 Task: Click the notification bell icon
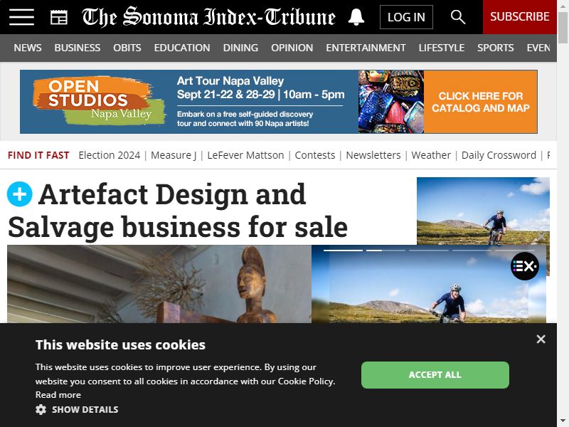click(x=356, y=17)
